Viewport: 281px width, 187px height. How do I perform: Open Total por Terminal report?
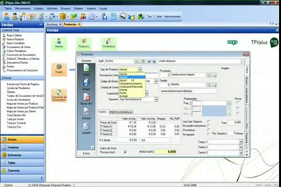click(16, 123)
